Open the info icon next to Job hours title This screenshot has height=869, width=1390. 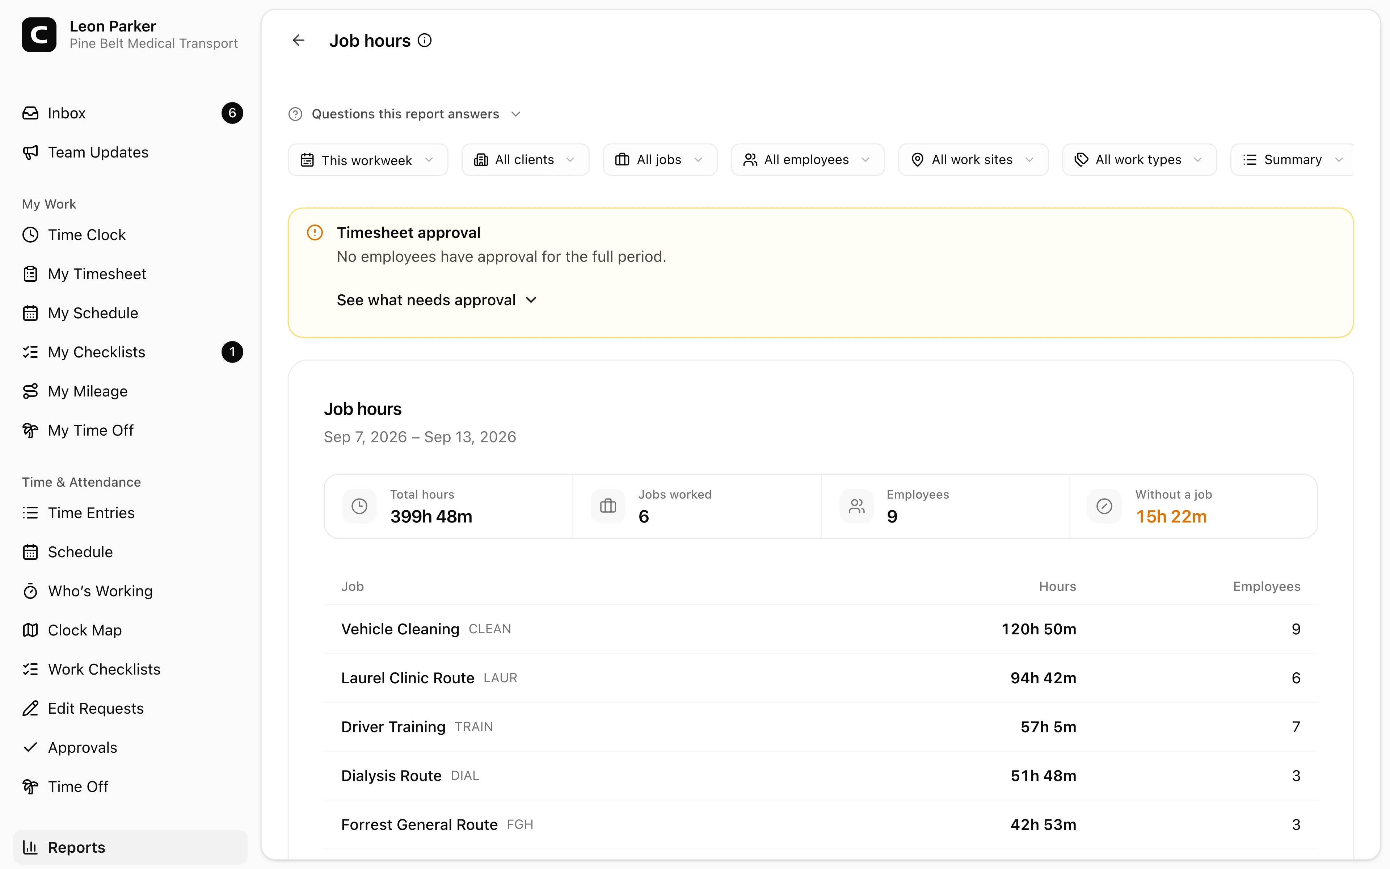pyautogui.click(x=425, y=40)
